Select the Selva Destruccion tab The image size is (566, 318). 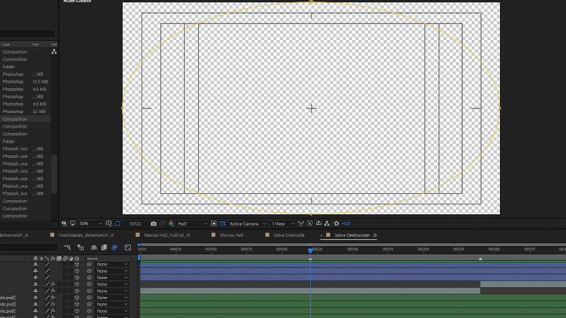tap(352, 235)
